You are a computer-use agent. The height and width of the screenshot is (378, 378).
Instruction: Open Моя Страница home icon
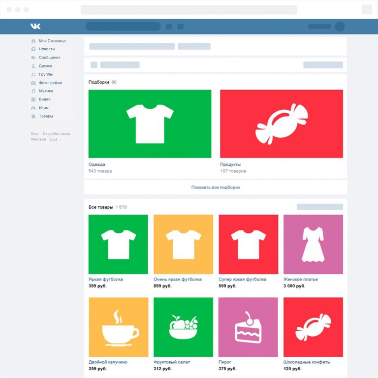[x=33, y=41]
